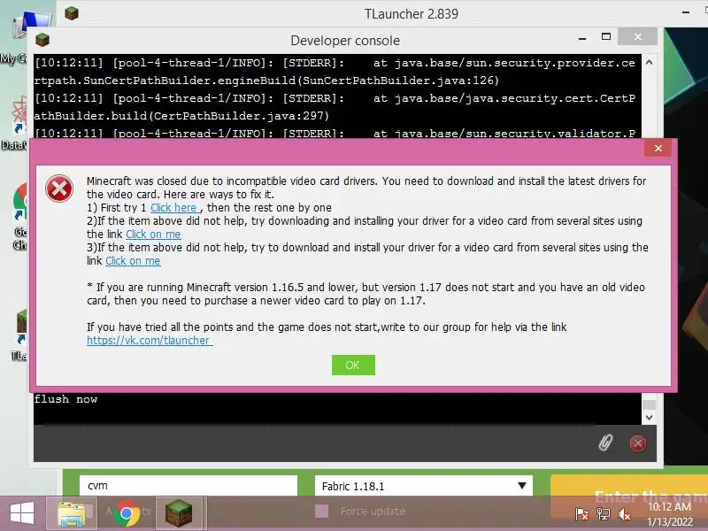The width and height of the screenshot is (708, 531).
Task: Open first 'Click here' fix link
Action: 173,208
